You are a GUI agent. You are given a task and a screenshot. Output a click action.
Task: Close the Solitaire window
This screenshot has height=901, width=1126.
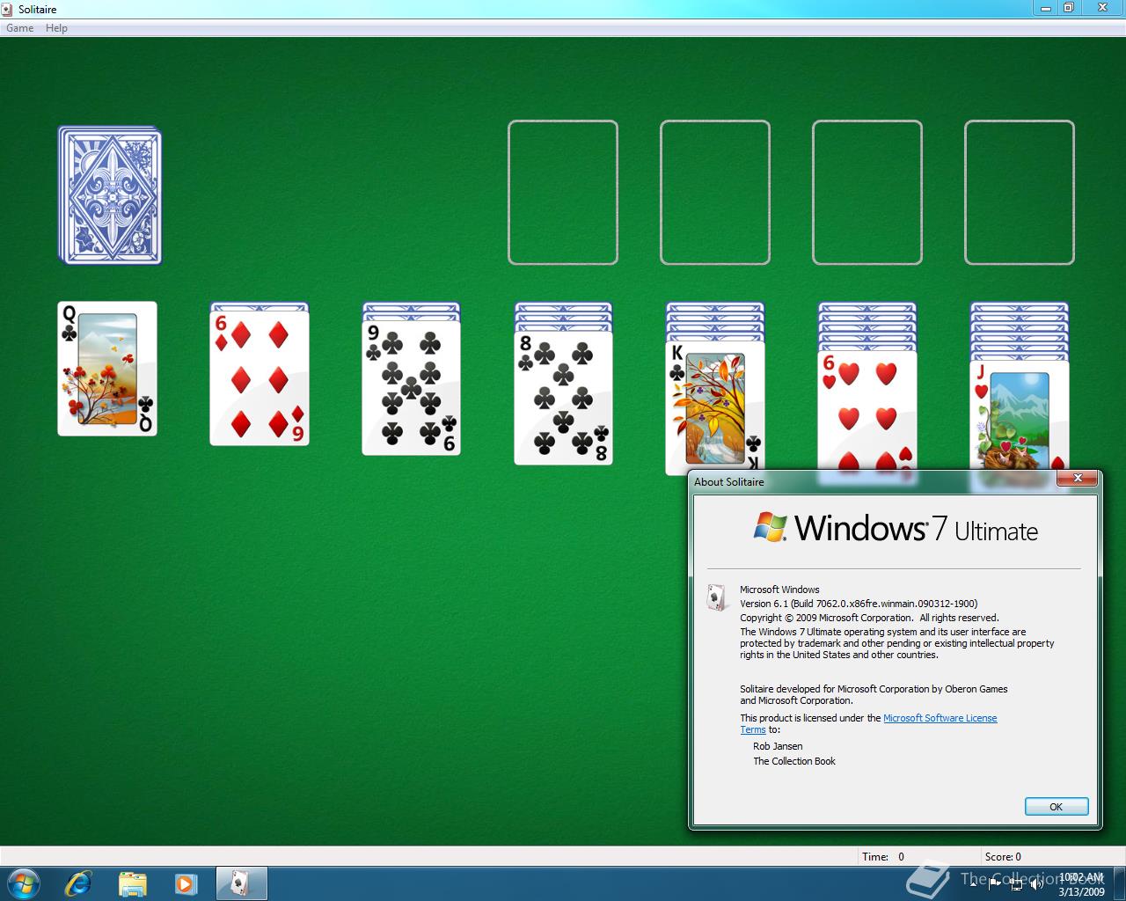click(x=1101, y=7)
